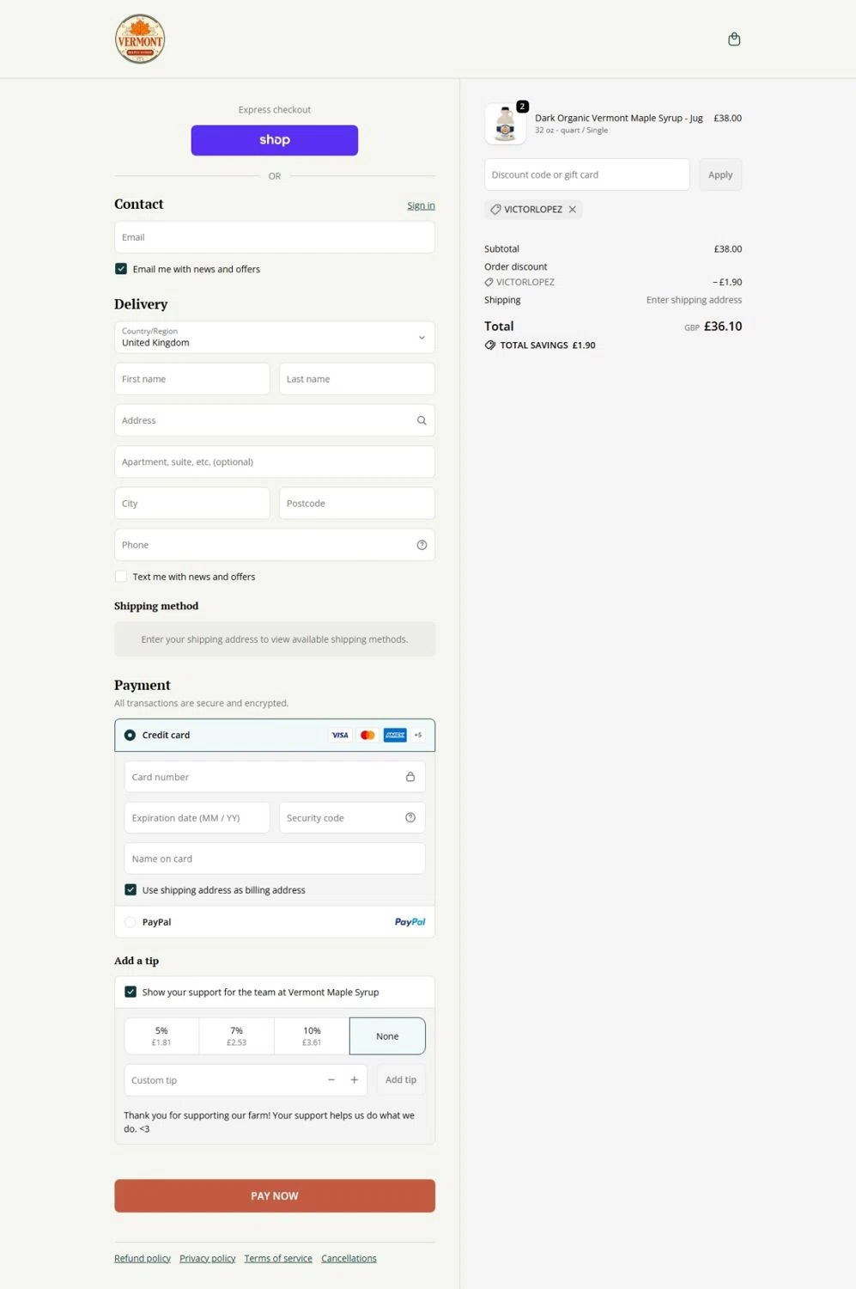
Task: Open the Country/Region dropdown
Action: tap(275, 337)
